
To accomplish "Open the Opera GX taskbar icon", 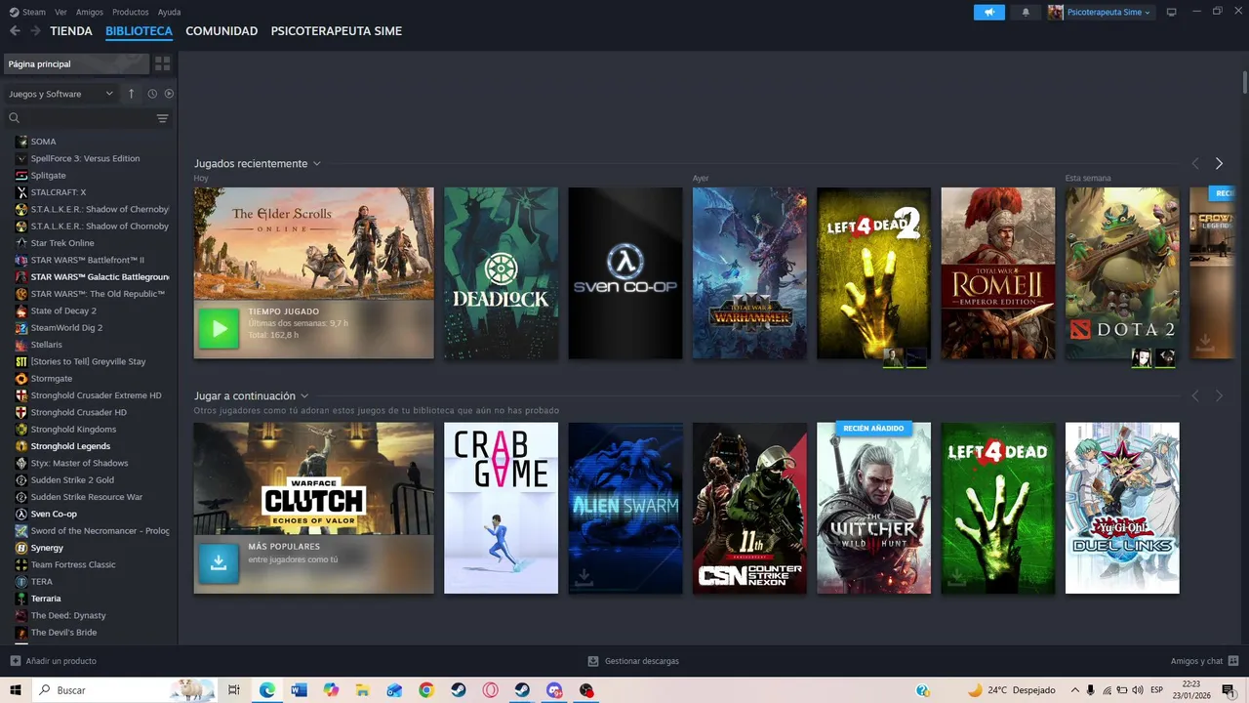I will (490, 690).
